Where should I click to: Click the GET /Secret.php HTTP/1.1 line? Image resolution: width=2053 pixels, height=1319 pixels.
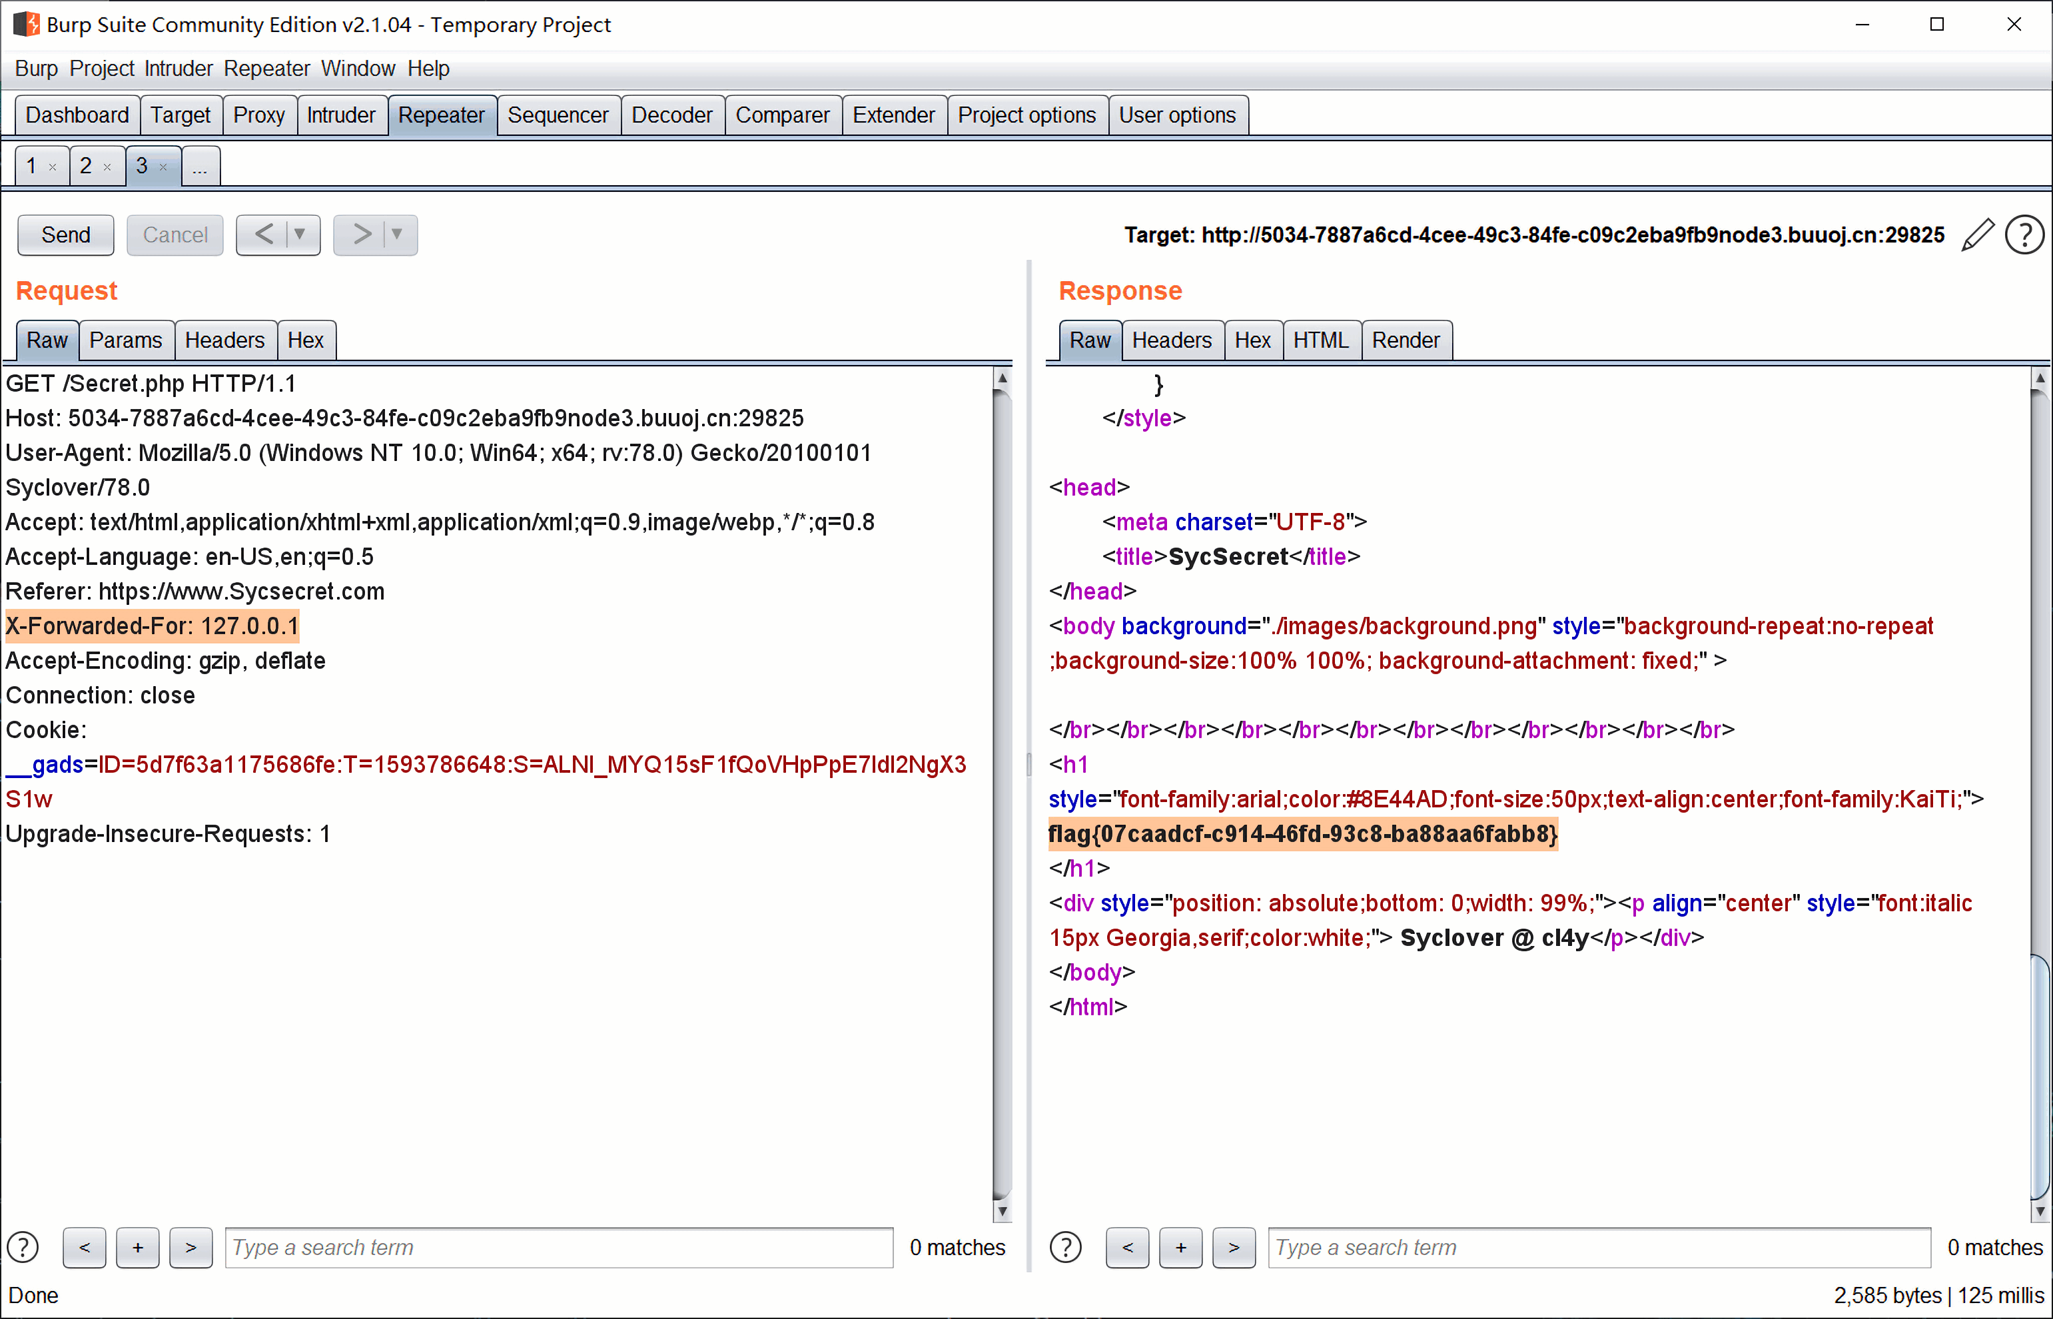coord(151,384)
